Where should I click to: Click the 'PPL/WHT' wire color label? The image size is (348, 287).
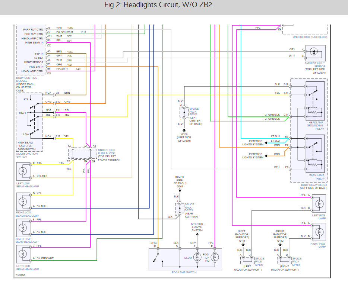(62, 69)
